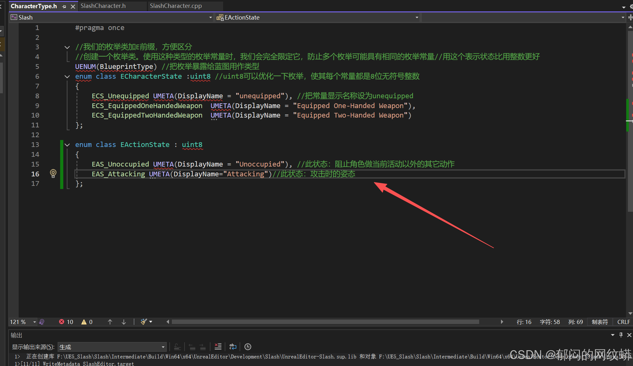Toggle pin on CharacterType.h tab
Image resolution: width=633 pixels, height=366 pixels.
pos(64,6)
